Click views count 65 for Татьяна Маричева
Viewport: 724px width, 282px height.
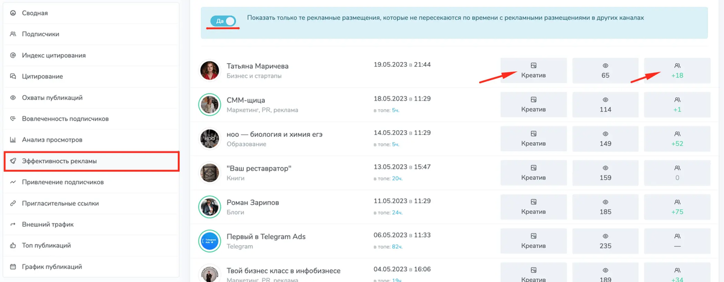click(605, 70)
